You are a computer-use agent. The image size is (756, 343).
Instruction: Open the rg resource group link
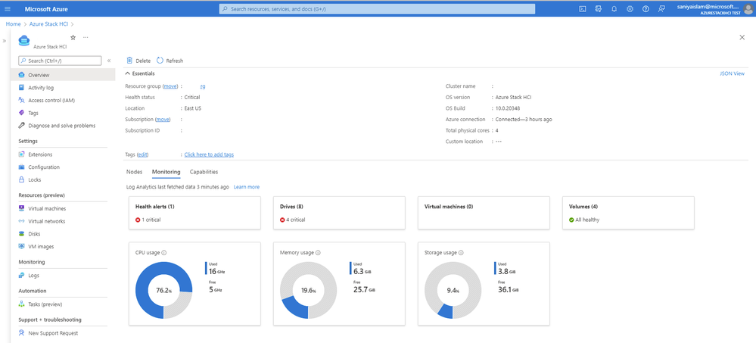pos(203,86)
